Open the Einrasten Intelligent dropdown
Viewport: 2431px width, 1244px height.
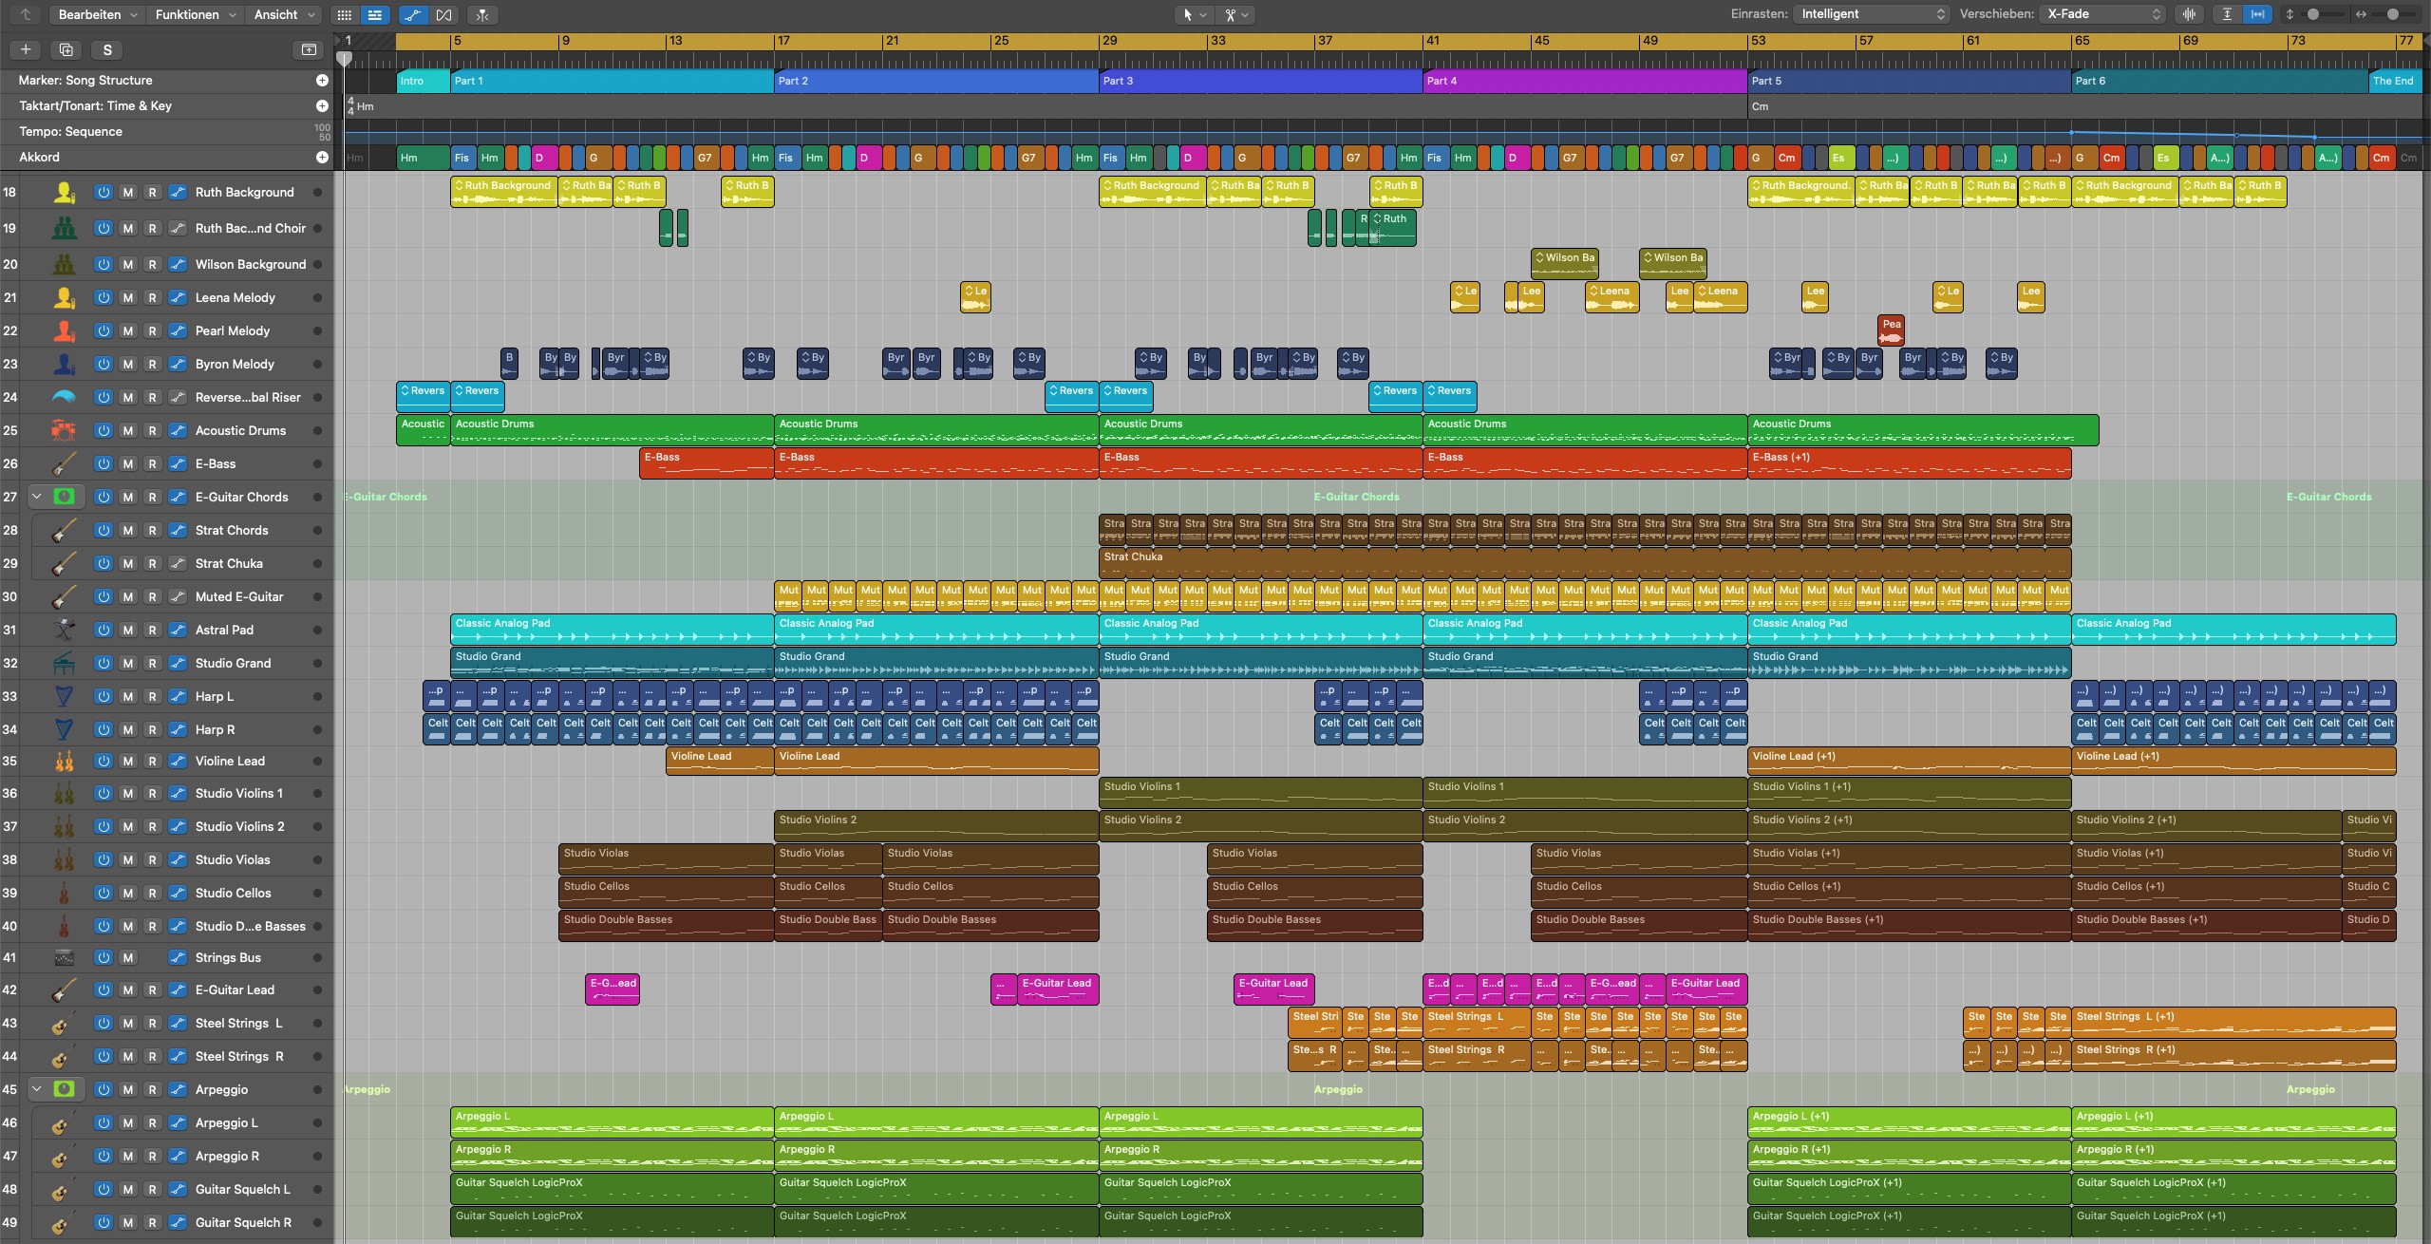click(x=1873, y=14)
